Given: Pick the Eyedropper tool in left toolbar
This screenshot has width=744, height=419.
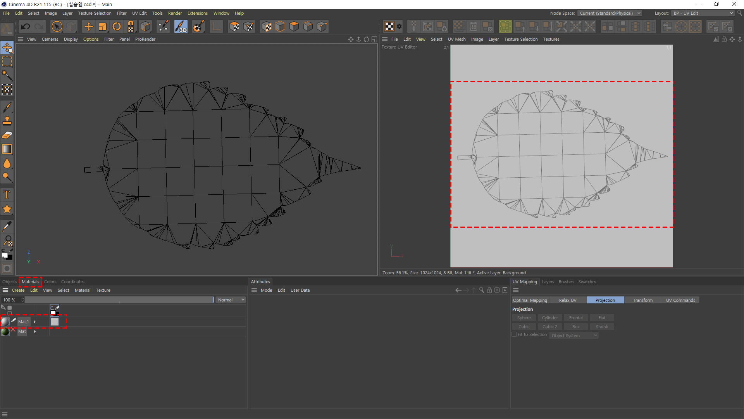Looking at the screenshot, I should click(7, 226).
